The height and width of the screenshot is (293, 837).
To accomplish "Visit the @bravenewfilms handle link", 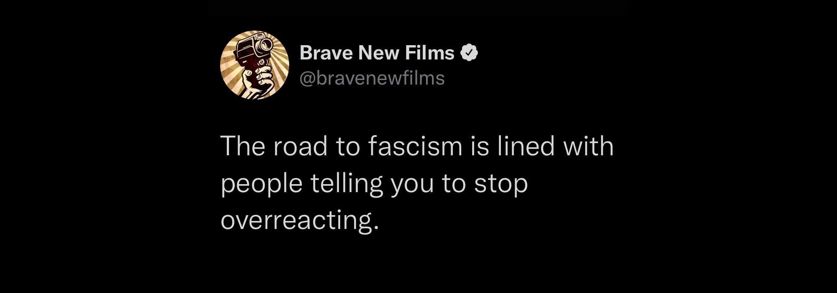I will click(x=372, y=78).
